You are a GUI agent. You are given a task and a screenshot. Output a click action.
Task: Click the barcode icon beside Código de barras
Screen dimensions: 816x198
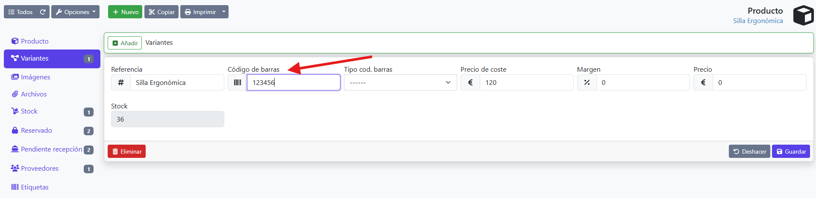(x=238, y=82)
